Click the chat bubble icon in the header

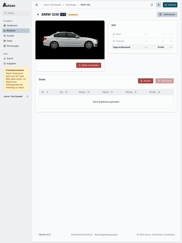[x=152, y=5]
